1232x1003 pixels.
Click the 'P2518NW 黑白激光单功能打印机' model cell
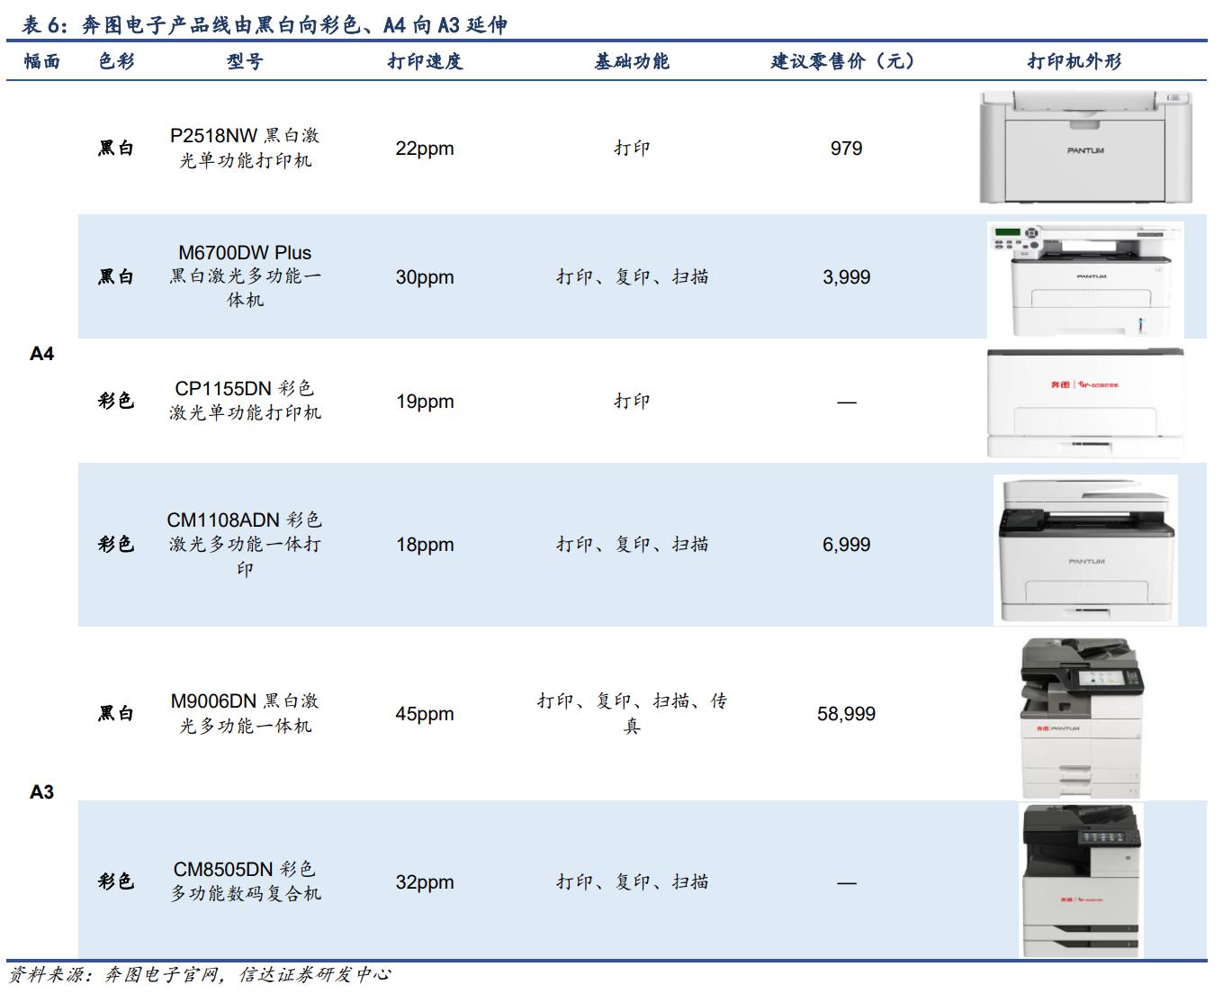pos(245,148)
